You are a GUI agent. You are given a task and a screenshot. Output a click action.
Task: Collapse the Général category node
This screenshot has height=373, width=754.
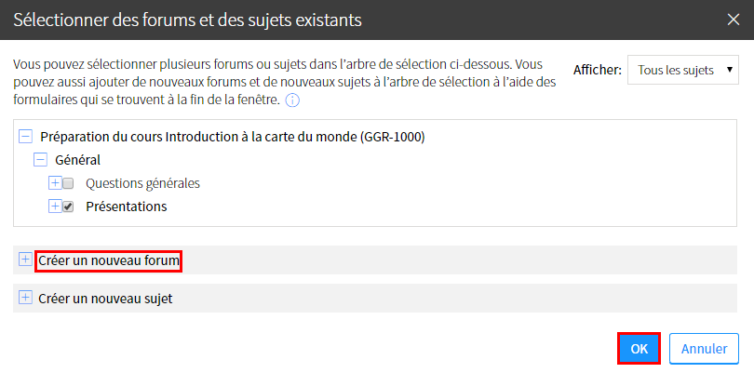(x=40, y=160)
